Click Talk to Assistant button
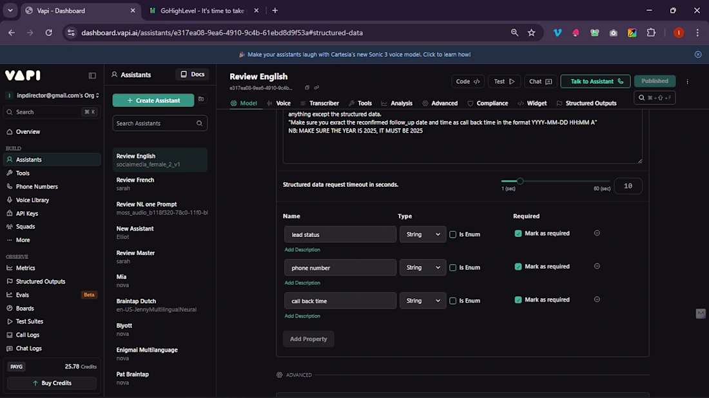The height and width of the screenshot is (398, 709). (596, 81)
